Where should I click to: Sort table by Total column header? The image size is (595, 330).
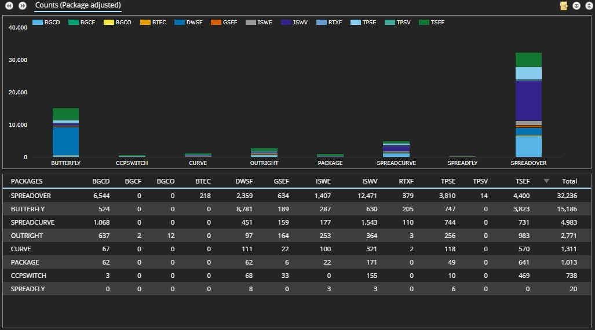(569, 181)
